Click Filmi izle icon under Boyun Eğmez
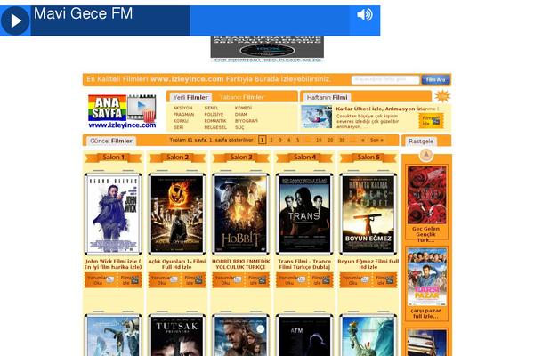534x356 pixels. (384, 280)
